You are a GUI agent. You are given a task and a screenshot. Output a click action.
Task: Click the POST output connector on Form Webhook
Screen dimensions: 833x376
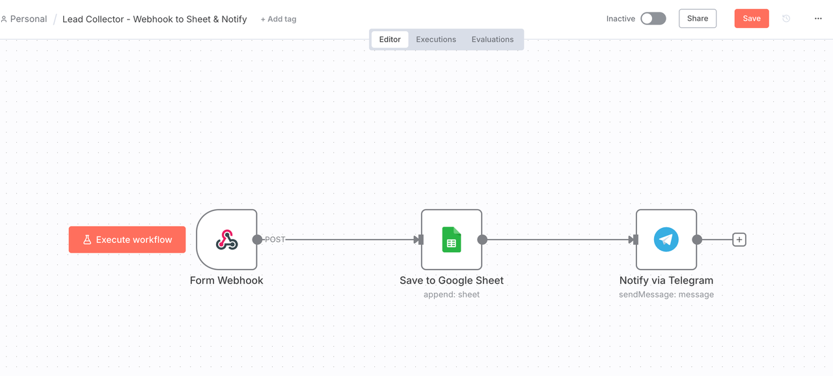tap(258, 239)
